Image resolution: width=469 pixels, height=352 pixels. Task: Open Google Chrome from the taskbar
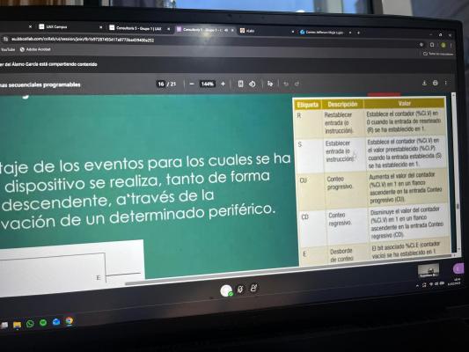click(x=70, y=321)
